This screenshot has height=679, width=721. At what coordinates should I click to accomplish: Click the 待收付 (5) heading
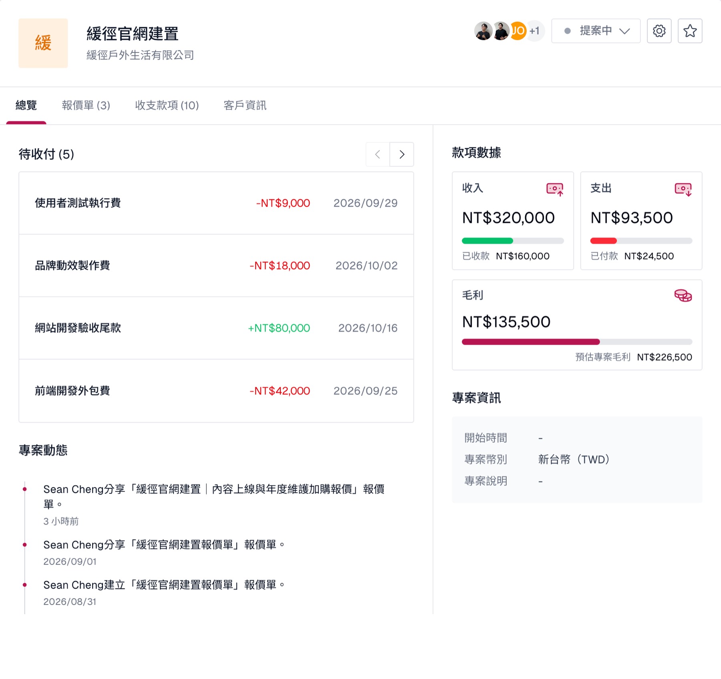click(46, 154)
